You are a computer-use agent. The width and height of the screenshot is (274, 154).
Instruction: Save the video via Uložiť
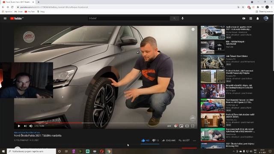pyautogui.click(x=184, y=140)
